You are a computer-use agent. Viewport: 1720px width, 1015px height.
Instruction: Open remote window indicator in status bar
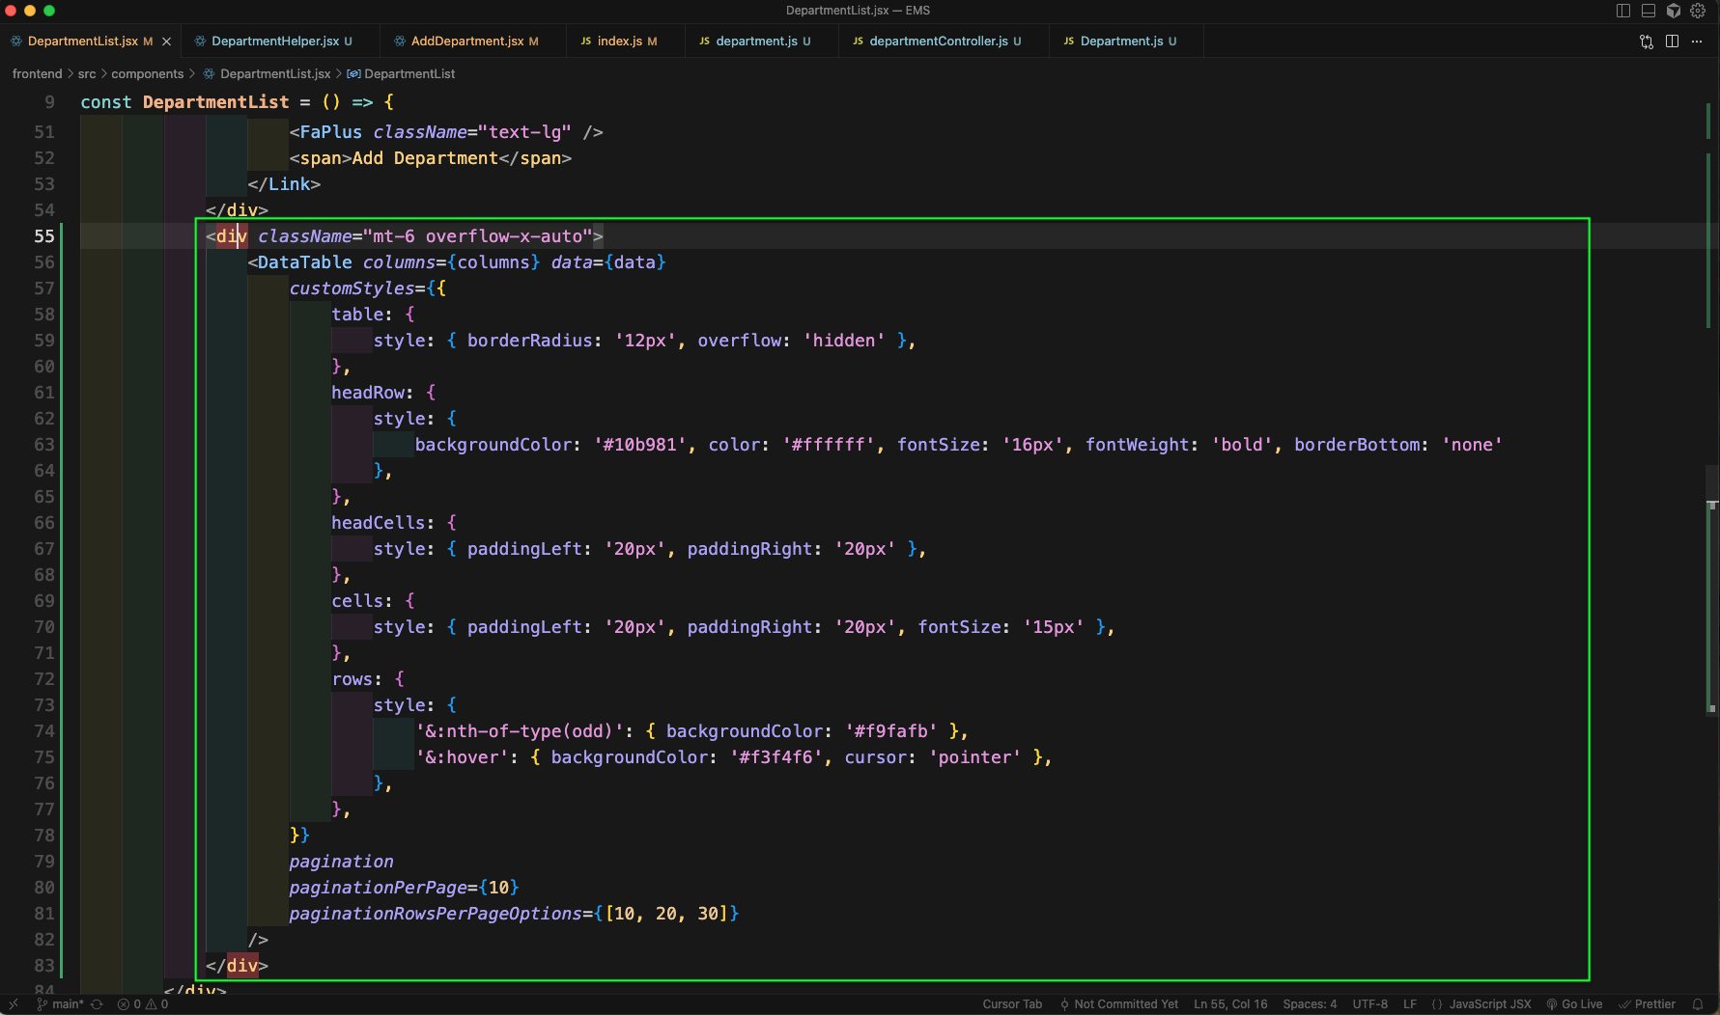(13, 1004)
